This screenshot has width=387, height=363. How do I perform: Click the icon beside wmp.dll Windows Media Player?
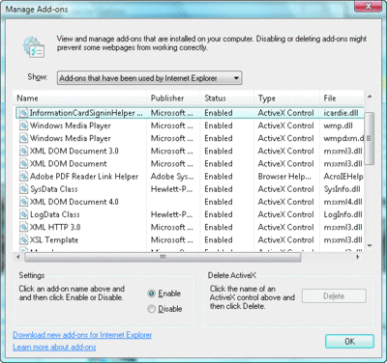[23, 126]
